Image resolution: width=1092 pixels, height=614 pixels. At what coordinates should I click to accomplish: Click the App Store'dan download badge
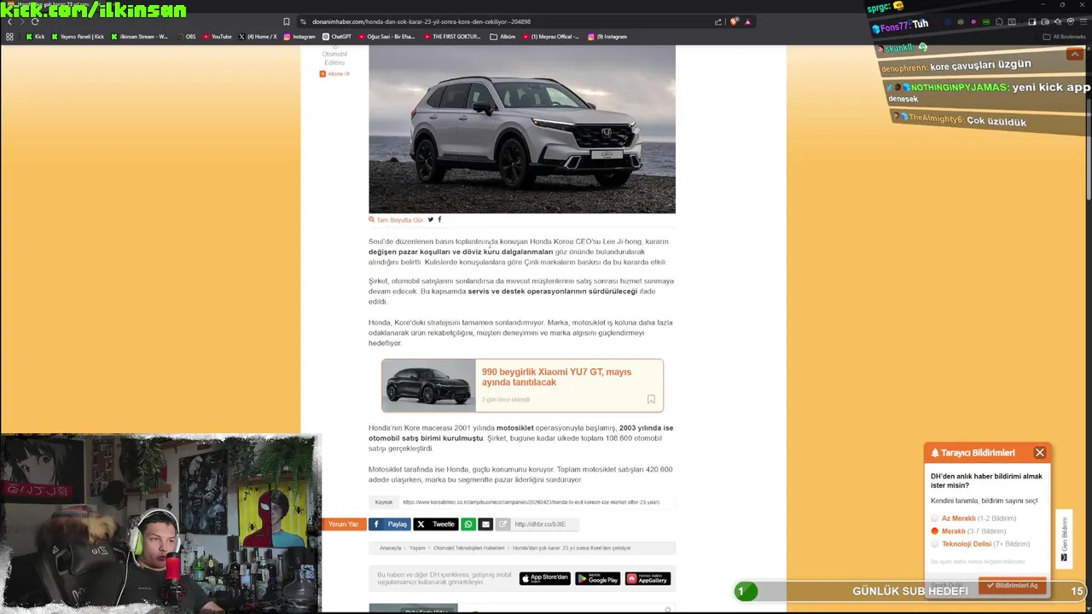click(x=545, y=579)
